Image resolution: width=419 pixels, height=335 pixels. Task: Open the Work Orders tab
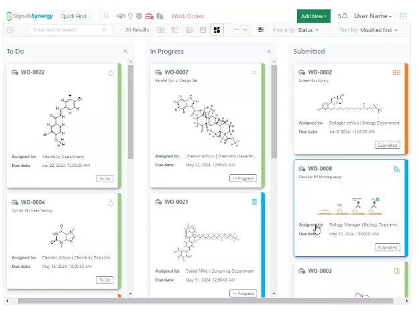click(x=188, y=16)
